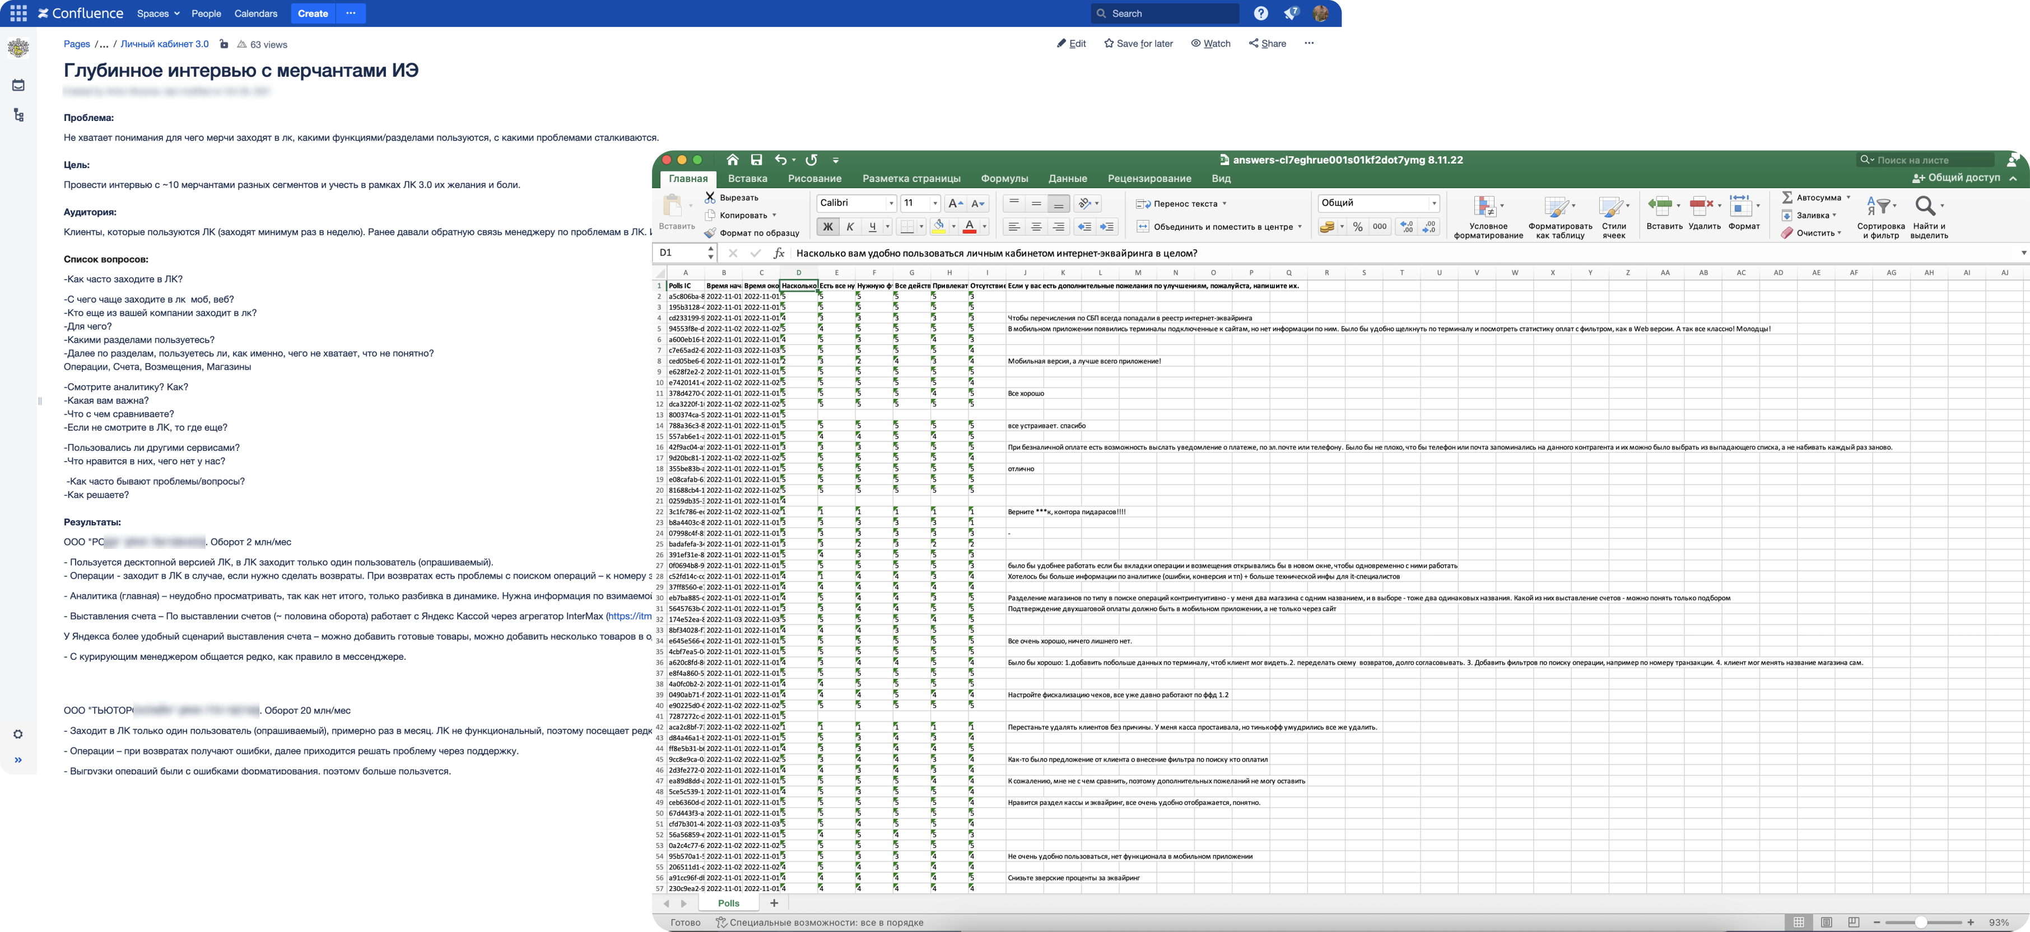The width and height of the screenshot is (2030, 932).
Task: Expand the formula bar chevron
Action: 2023,253
